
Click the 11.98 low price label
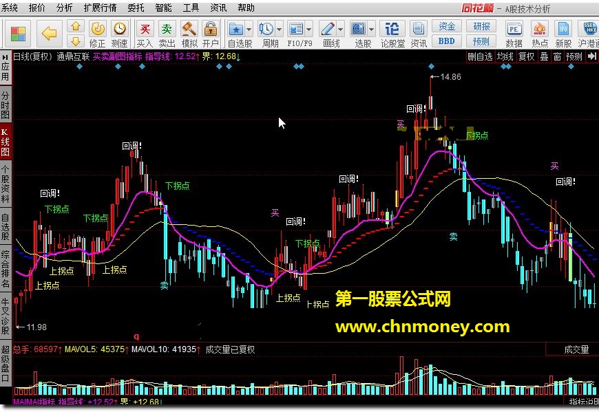pyautogui.click(x=36, y=327)
